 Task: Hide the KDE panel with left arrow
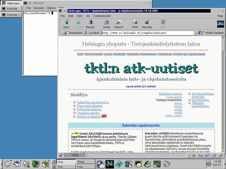click(x=1, y=164)
